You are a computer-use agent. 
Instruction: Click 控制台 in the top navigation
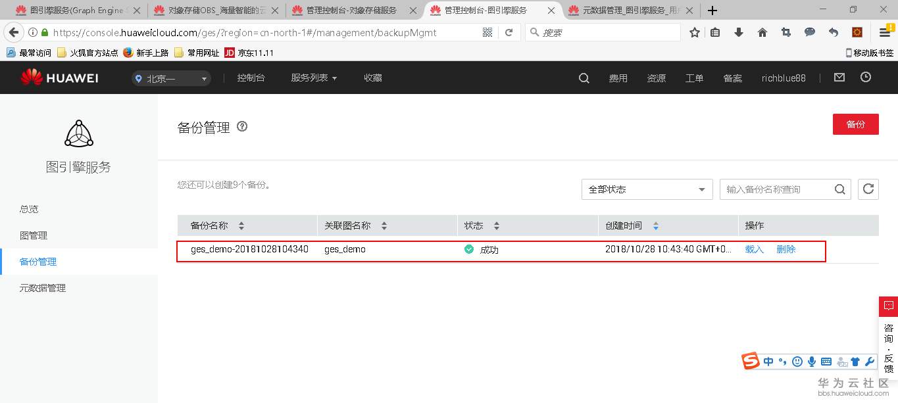251,78
